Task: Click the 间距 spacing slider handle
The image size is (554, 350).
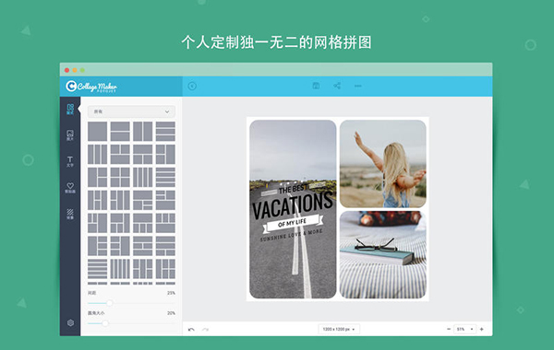Action: (x=110, y=303)
